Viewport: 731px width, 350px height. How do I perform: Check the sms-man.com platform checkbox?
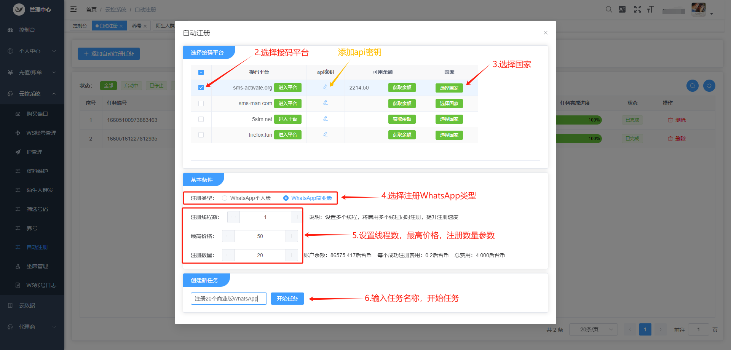pyautogui.click(x=201, y=104)
